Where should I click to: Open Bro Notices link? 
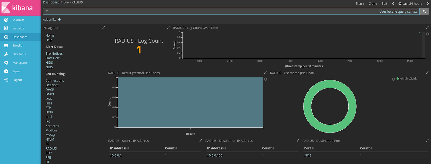pos(54,54)
